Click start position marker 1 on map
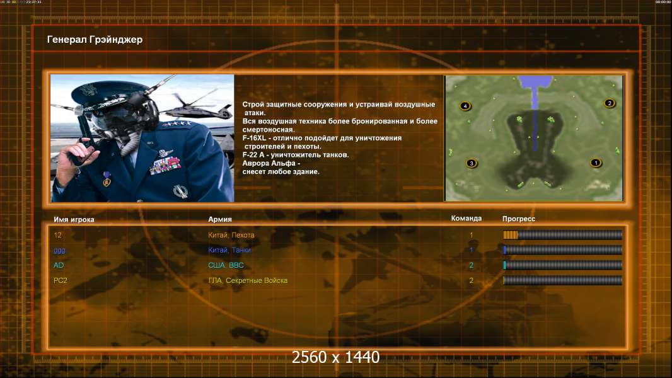 595,163
